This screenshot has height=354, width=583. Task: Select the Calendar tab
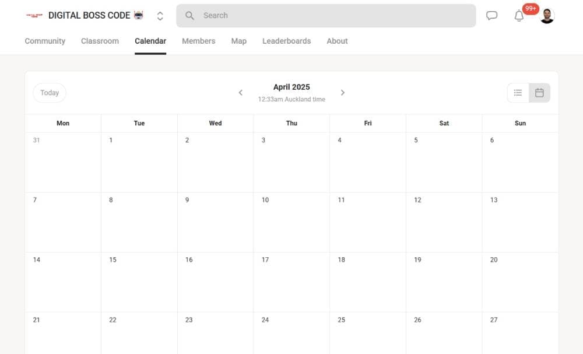click(x=150, y=41)
